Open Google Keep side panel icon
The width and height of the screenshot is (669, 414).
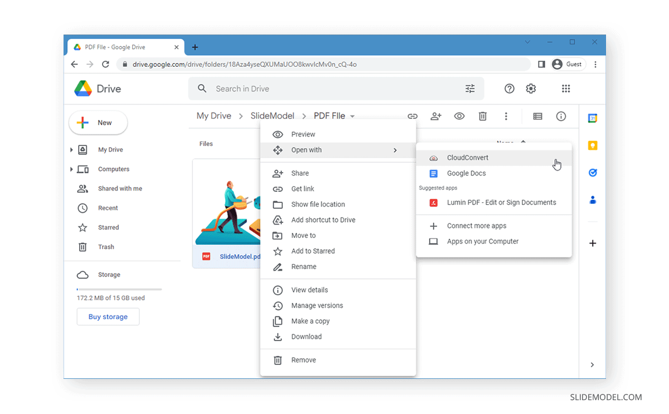(x=593, y=146)
